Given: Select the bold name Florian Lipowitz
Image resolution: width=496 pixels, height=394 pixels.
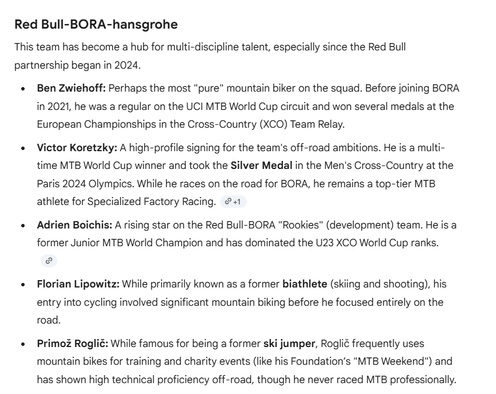Looking at the screenshot, I should click(x=78, y=284).
